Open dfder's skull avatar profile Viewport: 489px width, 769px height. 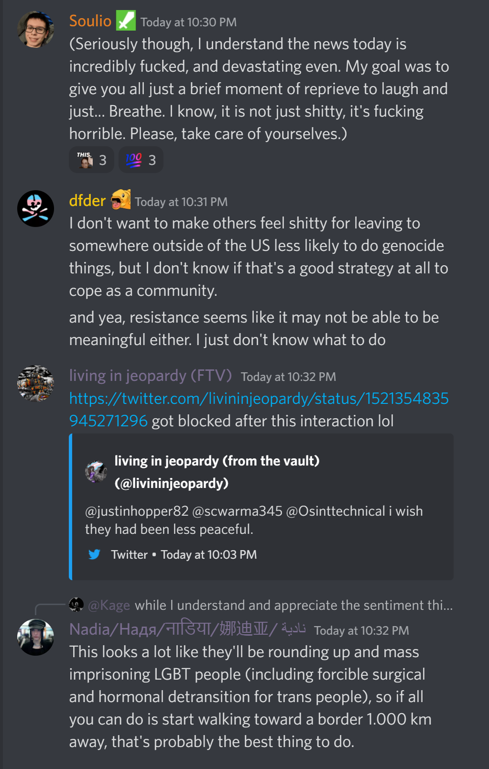pos(35,209)
